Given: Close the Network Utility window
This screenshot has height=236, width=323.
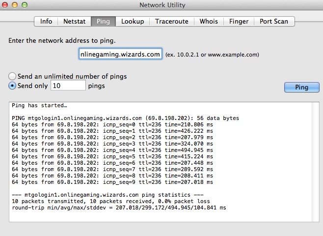Looking at the screenshot, I should 6,5.
